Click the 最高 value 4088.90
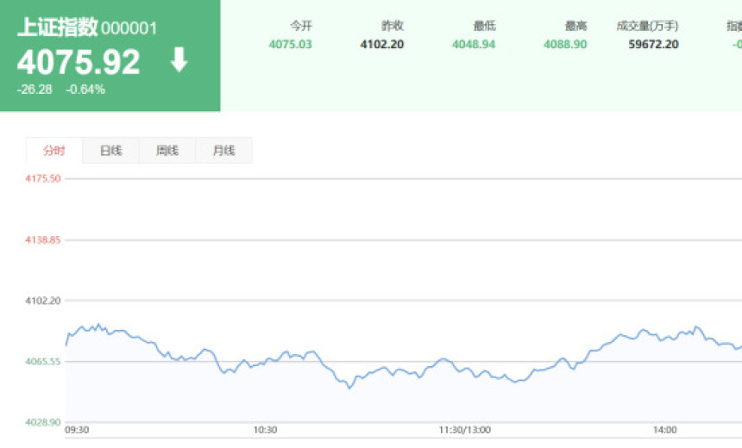 [565, 44]
